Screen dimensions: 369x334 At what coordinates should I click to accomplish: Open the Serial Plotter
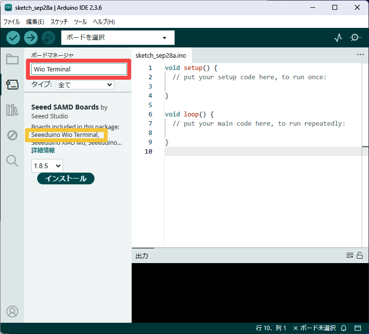[338, 38]
